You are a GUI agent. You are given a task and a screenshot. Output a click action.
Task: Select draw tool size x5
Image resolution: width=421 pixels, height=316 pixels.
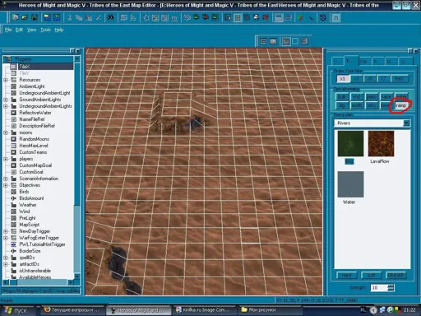(370, 79)
